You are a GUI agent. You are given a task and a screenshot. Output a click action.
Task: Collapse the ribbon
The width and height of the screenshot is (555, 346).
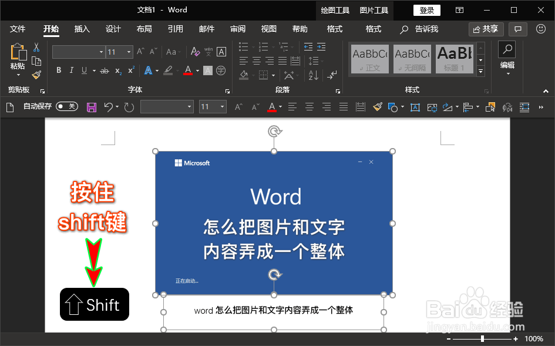(546, 91)
